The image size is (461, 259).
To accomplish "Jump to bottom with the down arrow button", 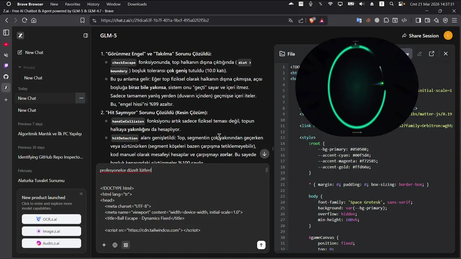I will [x=264, y=154].
